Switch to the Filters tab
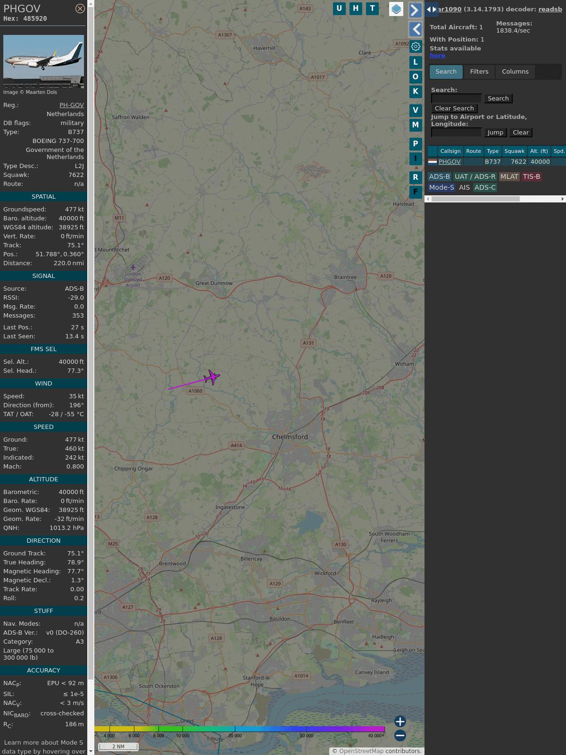Viewport: 566px width, 755px height. [479, 72]
